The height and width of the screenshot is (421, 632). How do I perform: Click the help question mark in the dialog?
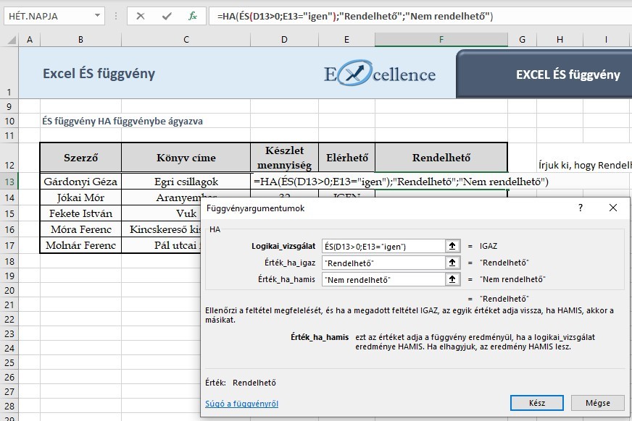(581, 208)
